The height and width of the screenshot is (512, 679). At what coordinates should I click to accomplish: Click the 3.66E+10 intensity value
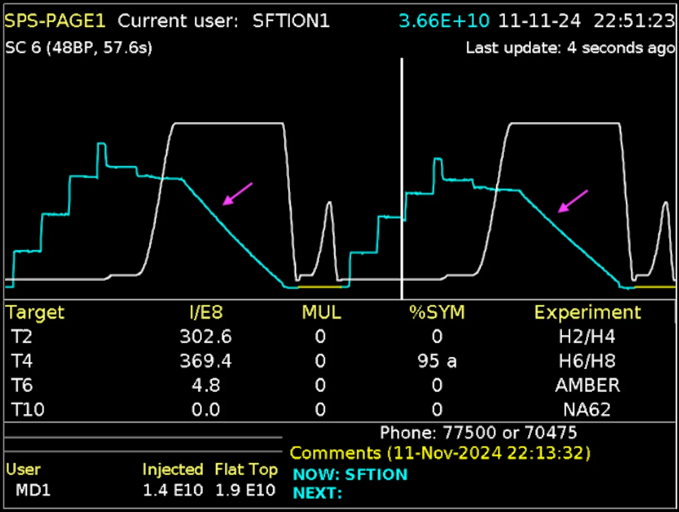point(444,21)
